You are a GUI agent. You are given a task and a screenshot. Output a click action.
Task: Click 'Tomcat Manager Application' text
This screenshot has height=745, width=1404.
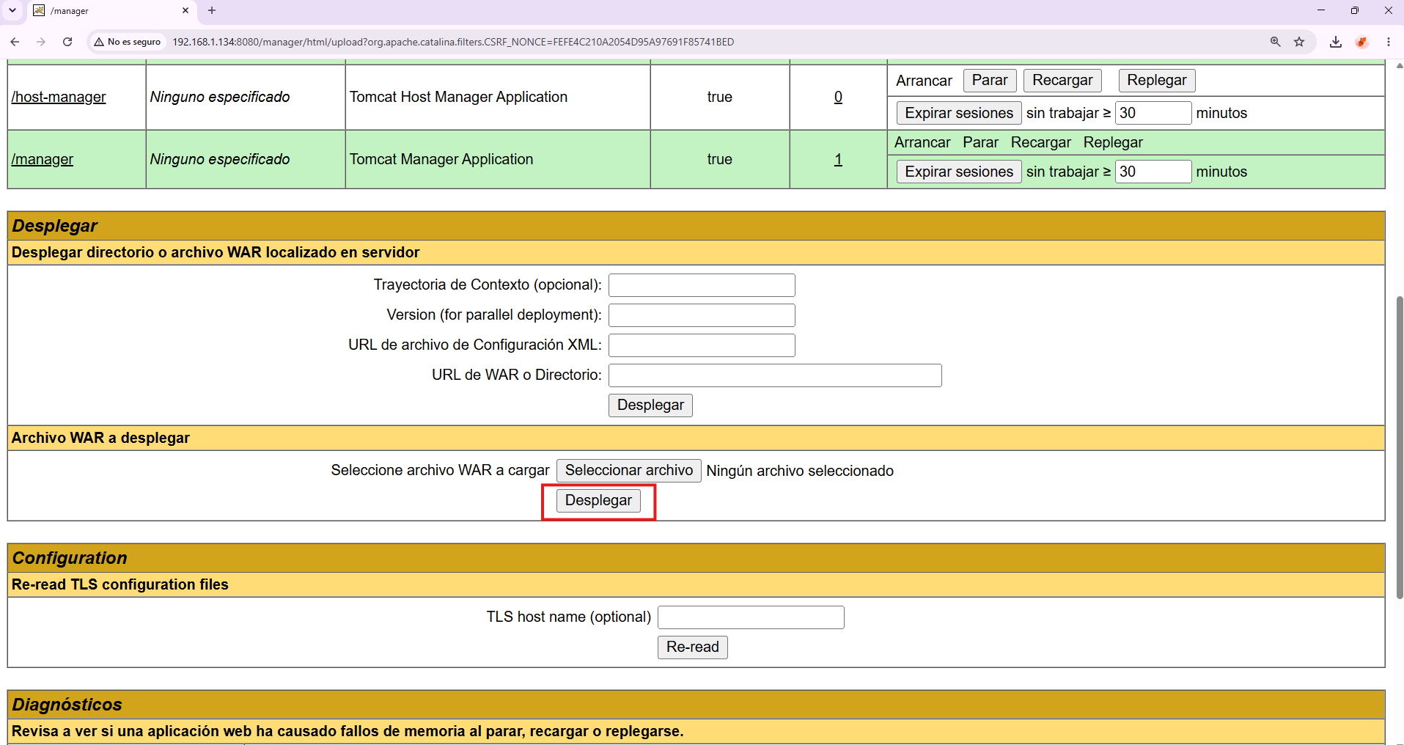click(x=441, y=159)
